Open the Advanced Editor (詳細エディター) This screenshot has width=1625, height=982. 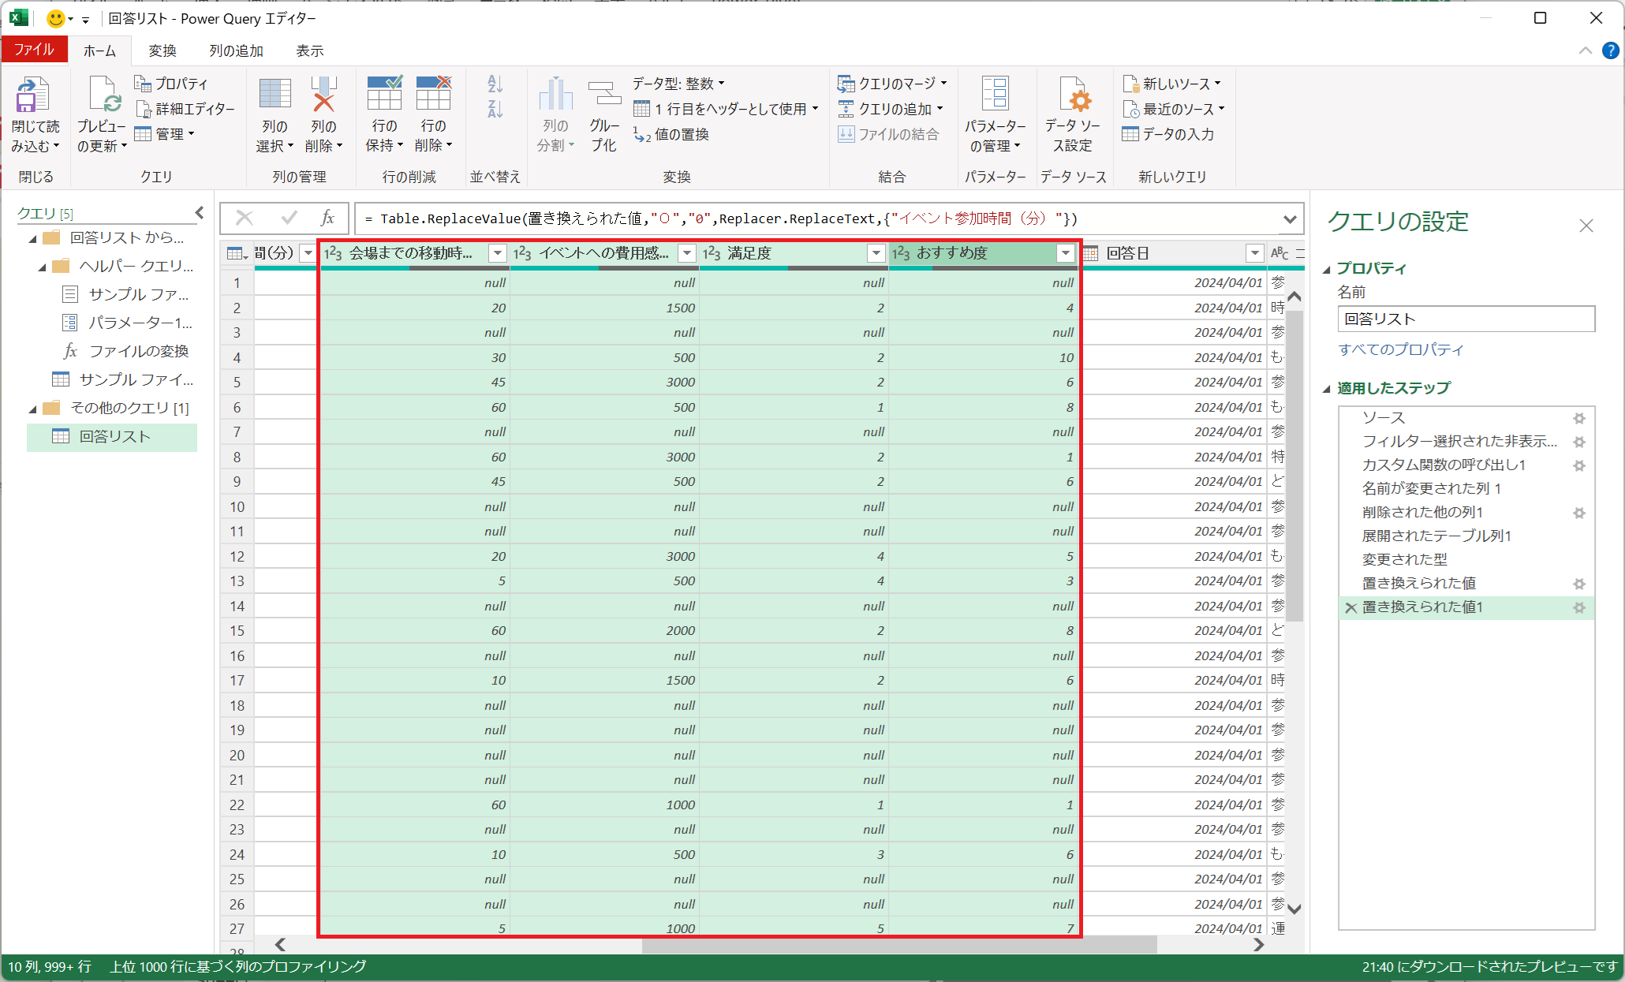[185, 109]
